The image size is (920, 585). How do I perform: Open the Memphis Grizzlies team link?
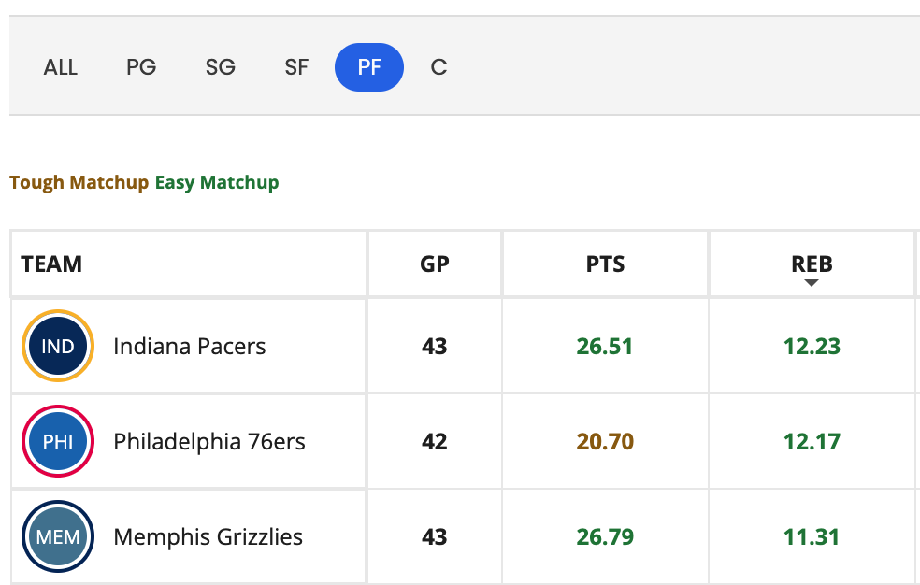coord(208,537)
